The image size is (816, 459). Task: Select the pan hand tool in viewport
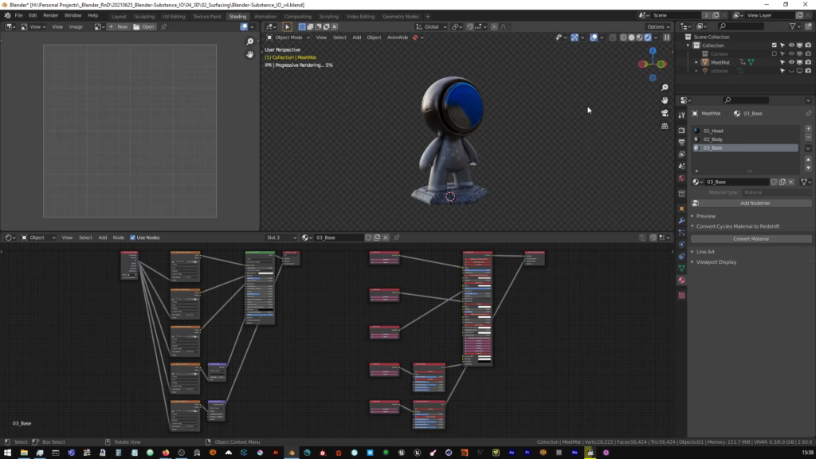[665, 100]
